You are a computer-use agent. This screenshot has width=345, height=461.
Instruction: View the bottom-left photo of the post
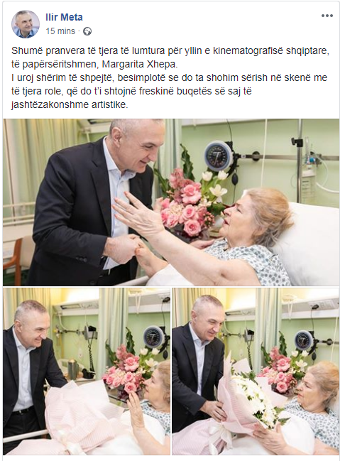[x=87, y=371]
